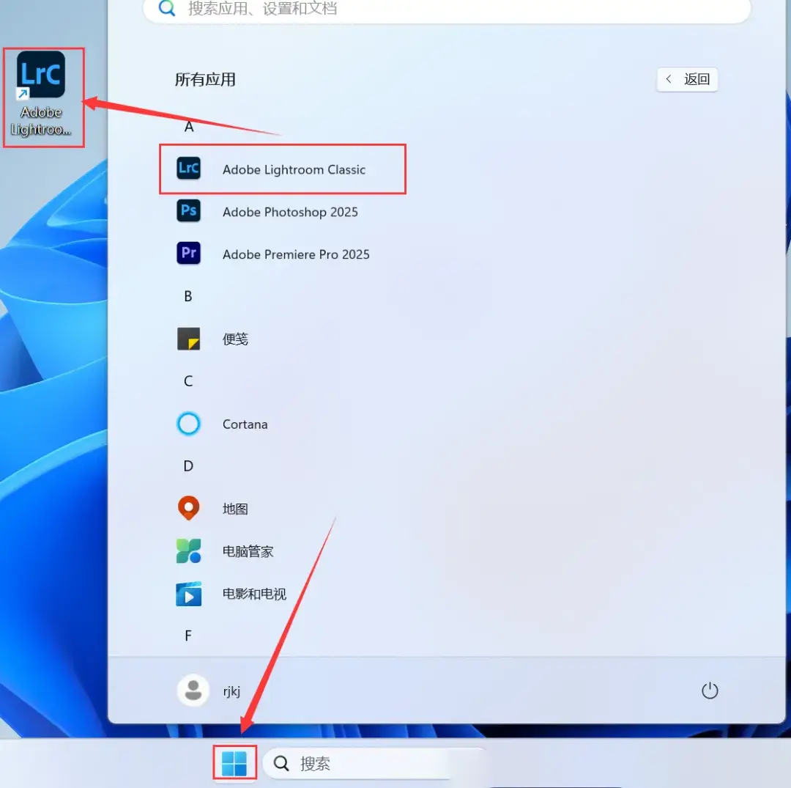Click the letter C section header
The image size is (791, 788).
[188, 381]
